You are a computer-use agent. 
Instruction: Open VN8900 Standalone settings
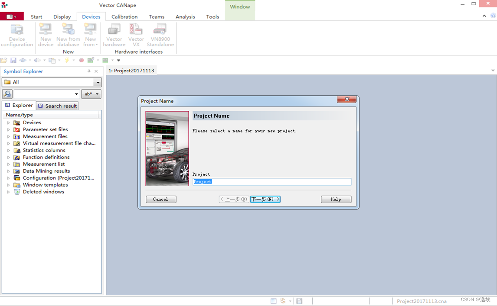(160, 35)
